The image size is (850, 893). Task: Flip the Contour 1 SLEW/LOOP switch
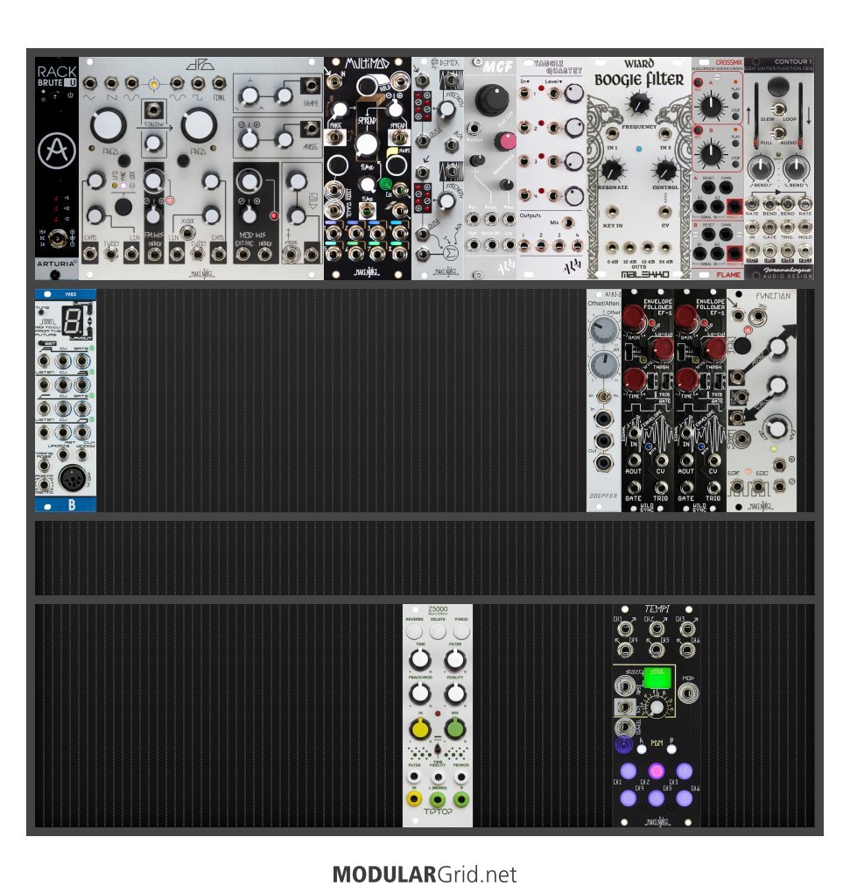tap(777, 109)
